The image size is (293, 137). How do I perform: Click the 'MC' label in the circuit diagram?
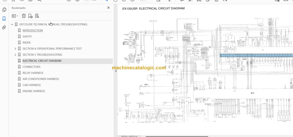[253, 93]
